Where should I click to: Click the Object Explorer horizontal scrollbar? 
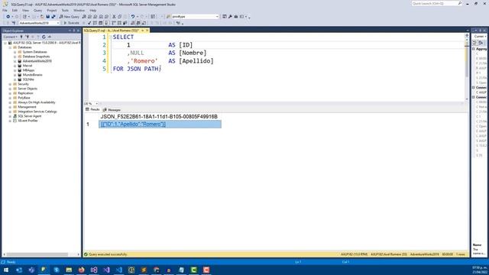coord(40,254)
